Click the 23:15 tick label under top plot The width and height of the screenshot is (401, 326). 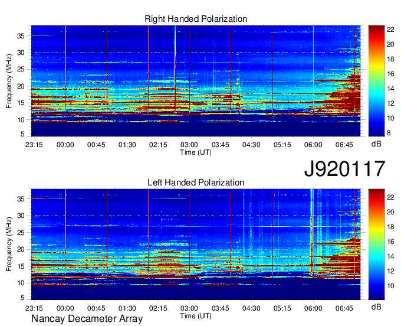click(x=34, y=145)
